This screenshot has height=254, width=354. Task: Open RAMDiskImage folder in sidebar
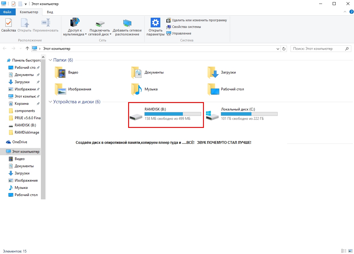point(24,132)
